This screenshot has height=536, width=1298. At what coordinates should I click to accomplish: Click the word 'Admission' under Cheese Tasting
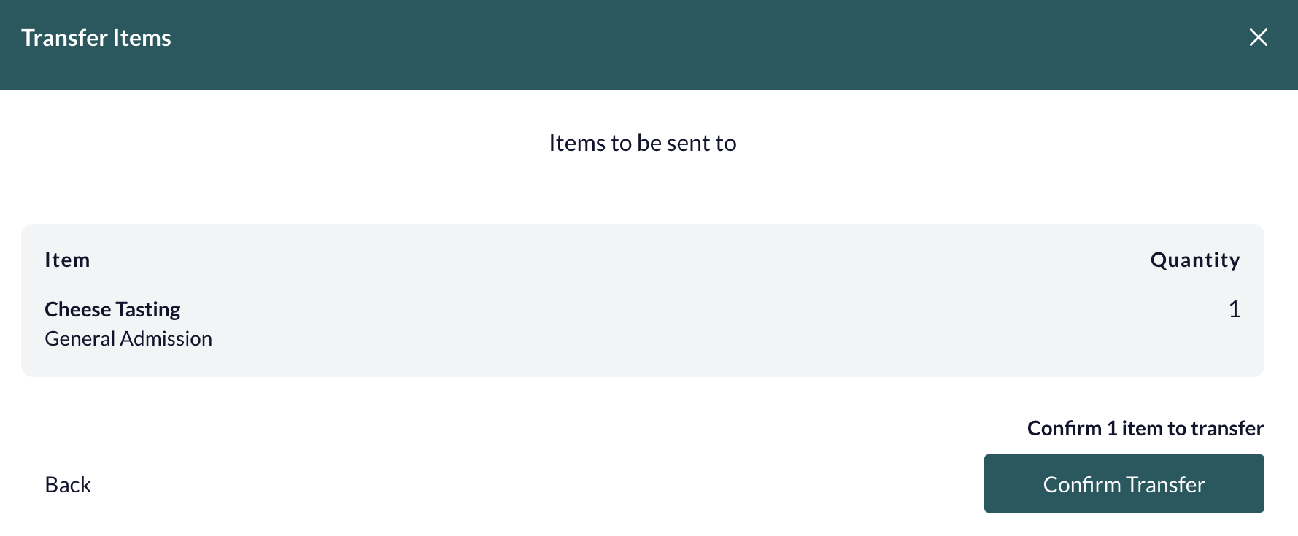pos(166,338)
